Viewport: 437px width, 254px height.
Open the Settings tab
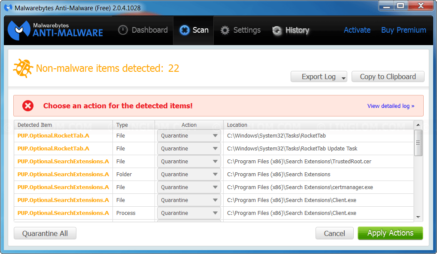point(240,30)
